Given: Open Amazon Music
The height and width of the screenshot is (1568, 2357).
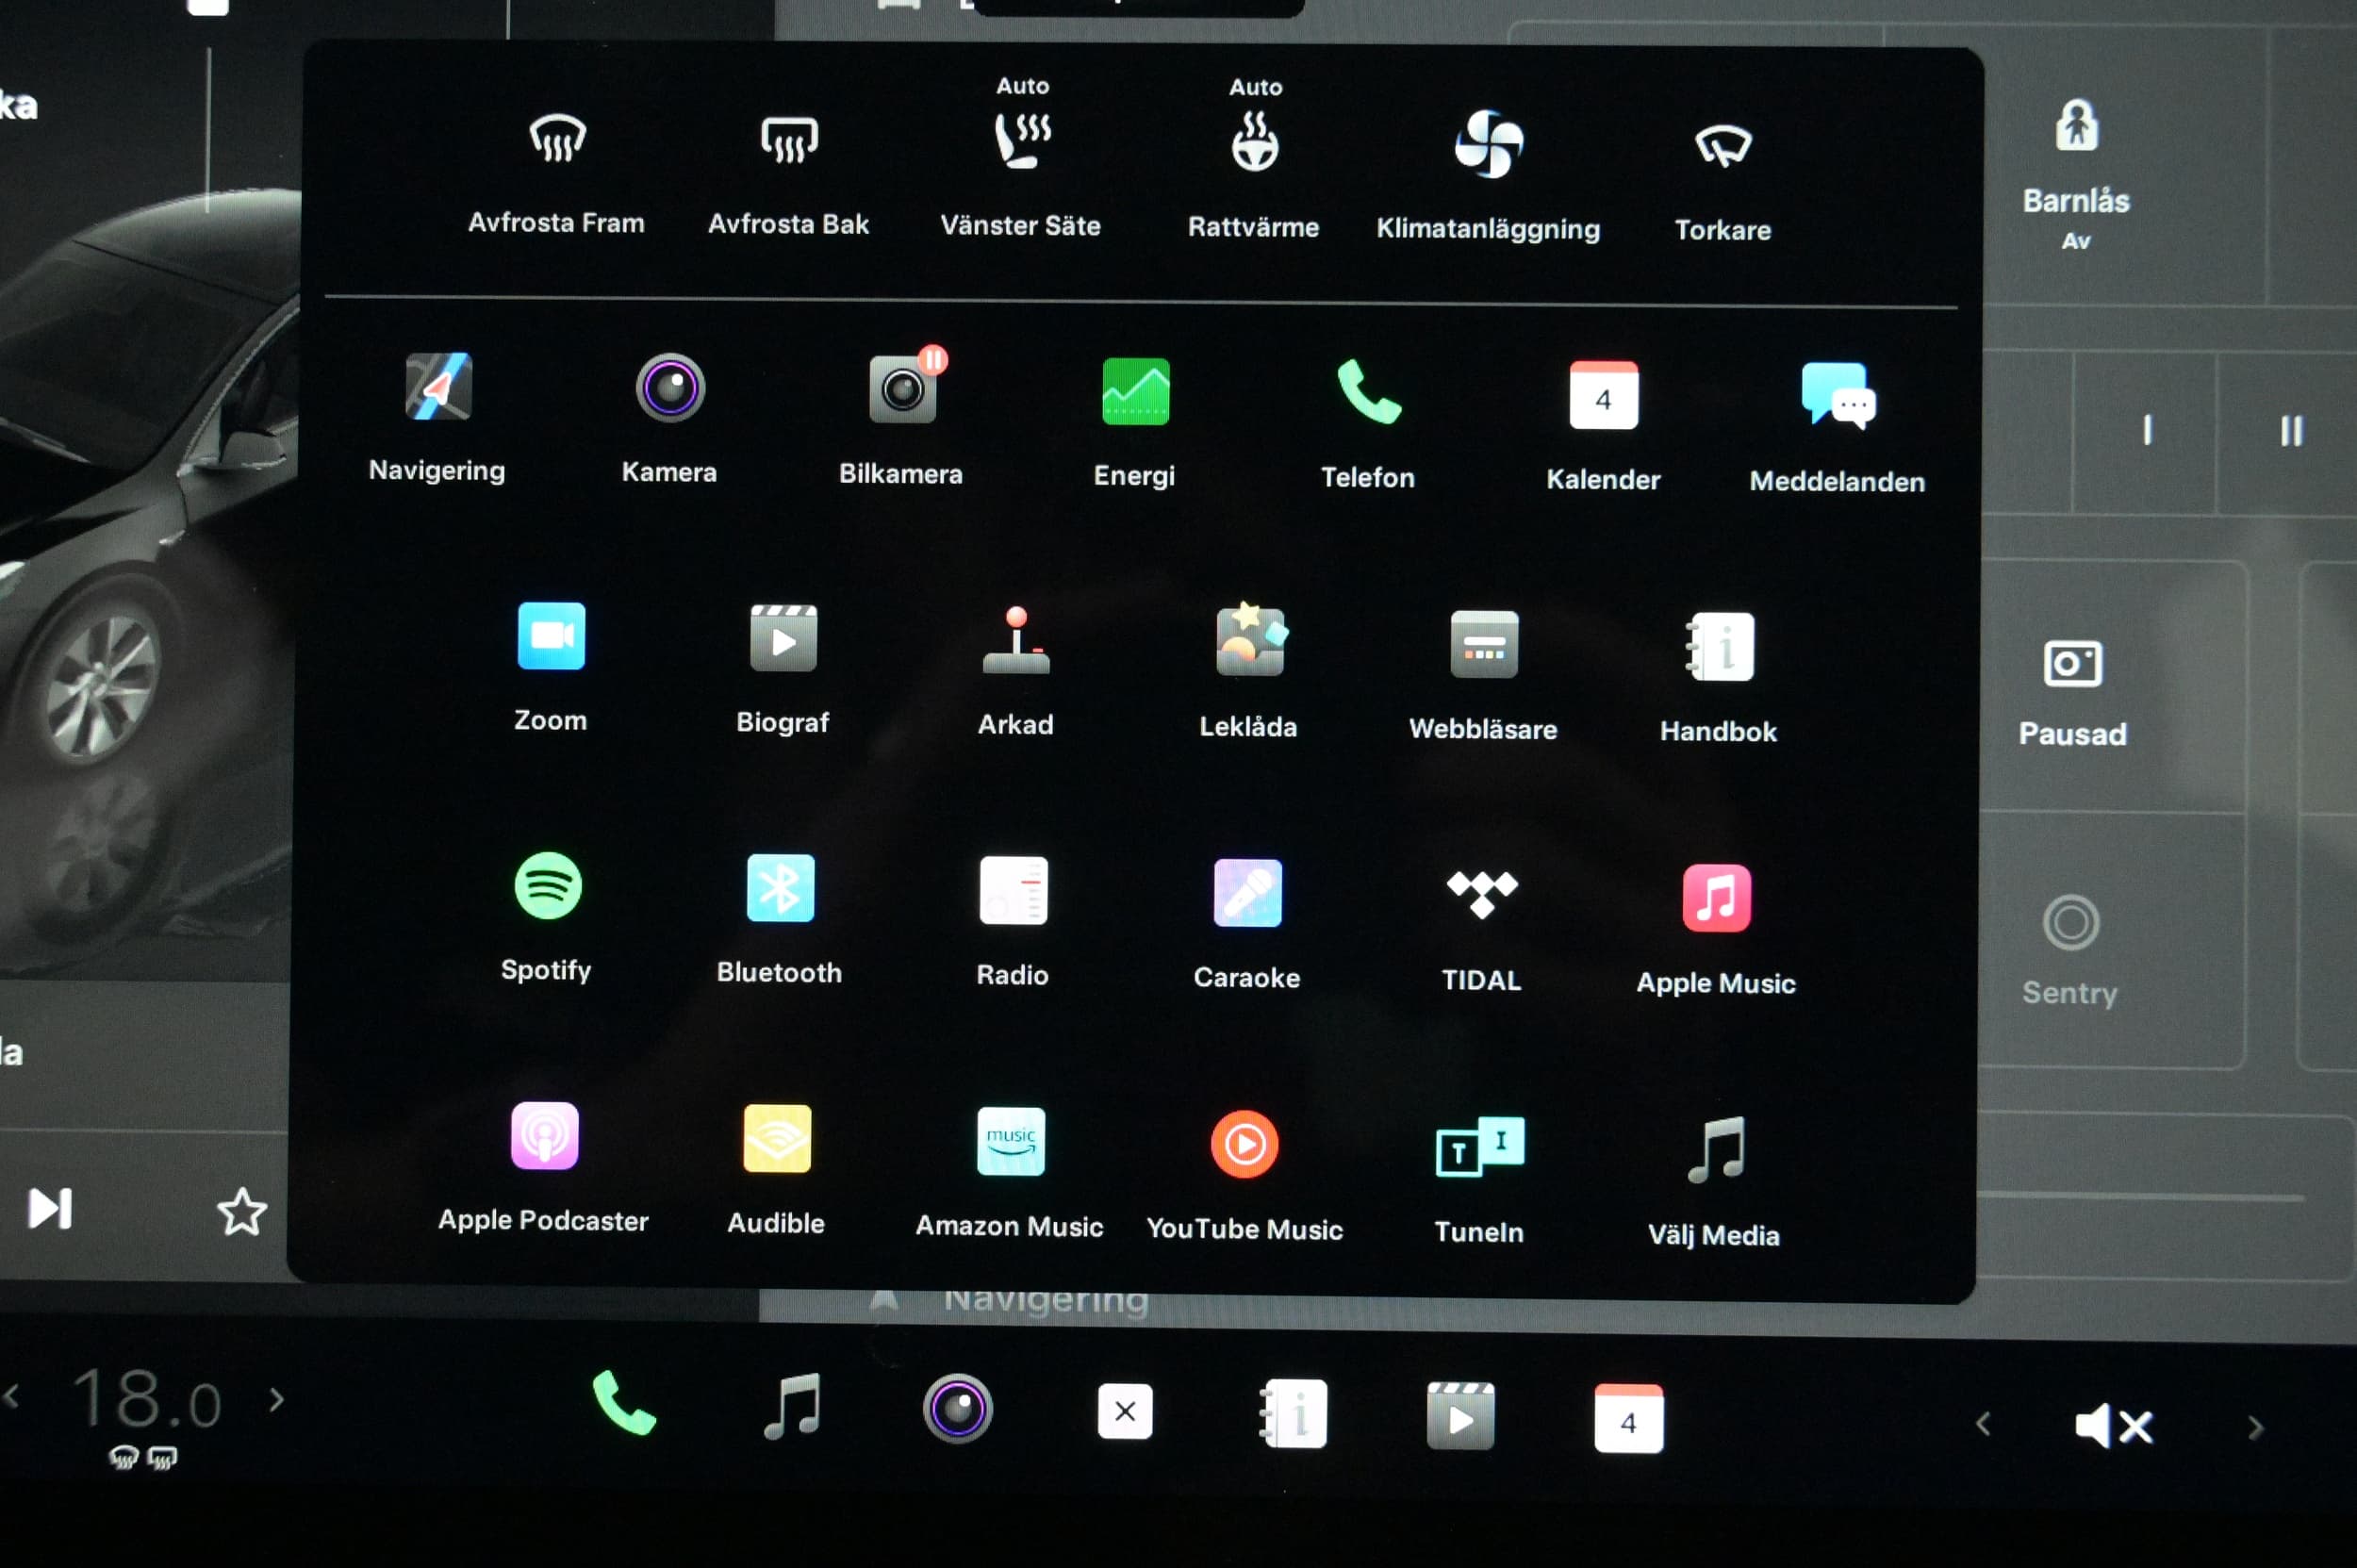Looking at the screenshot, I should pyautogui.click(x=1010, y=1173).
